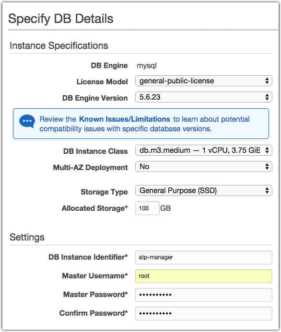Viewport: 281px width, 332px height.
Task: Open the DB Instance Class db.m3.medium dropdown
Action: tap(204, 150)
